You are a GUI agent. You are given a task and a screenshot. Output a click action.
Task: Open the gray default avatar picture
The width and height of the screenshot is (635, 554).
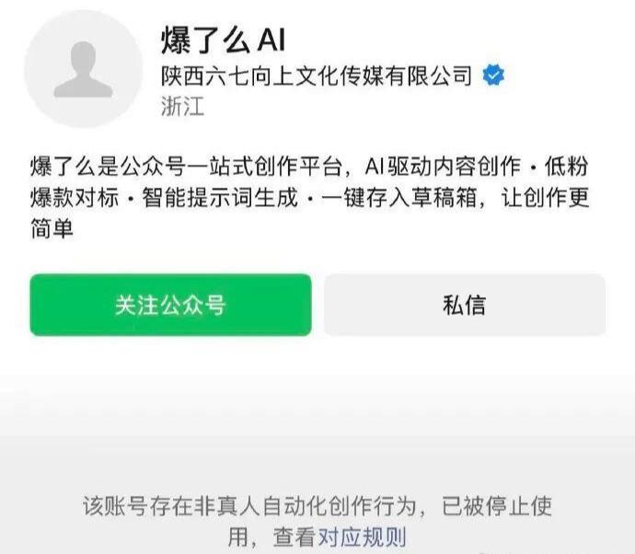click(84, 69)
